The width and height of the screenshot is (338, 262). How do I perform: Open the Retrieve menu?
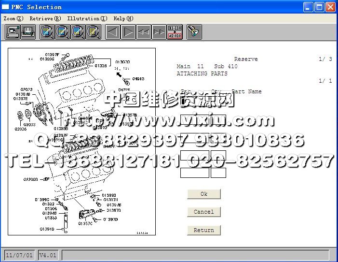tap(45, 18)
